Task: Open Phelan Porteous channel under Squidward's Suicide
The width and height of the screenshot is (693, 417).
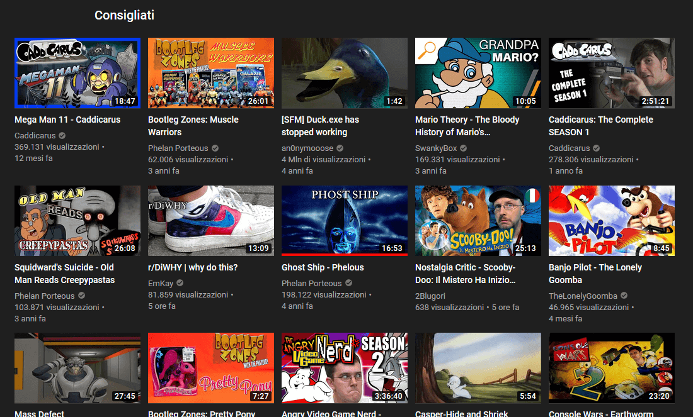Action: tap(44, 296)
